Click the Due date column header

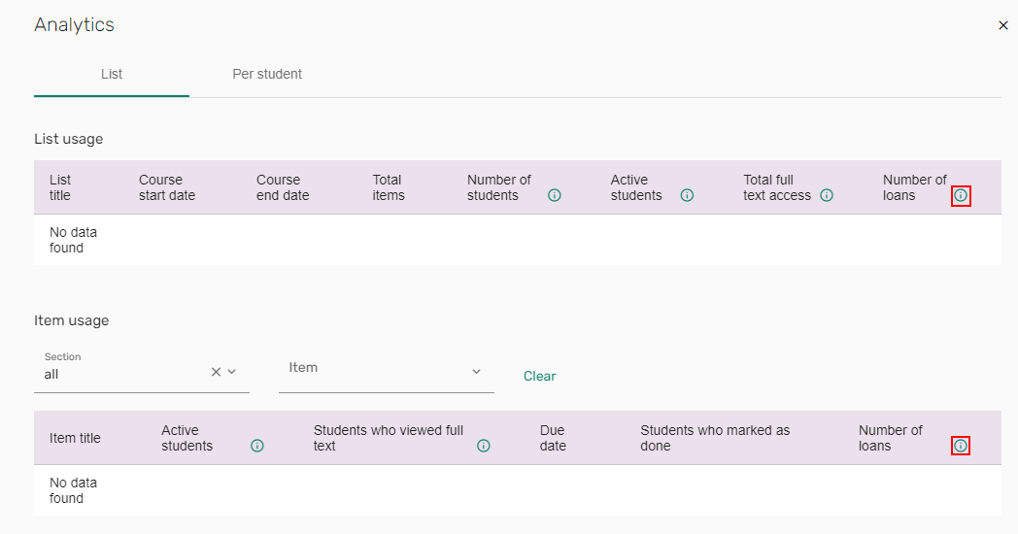coord(553,438)
